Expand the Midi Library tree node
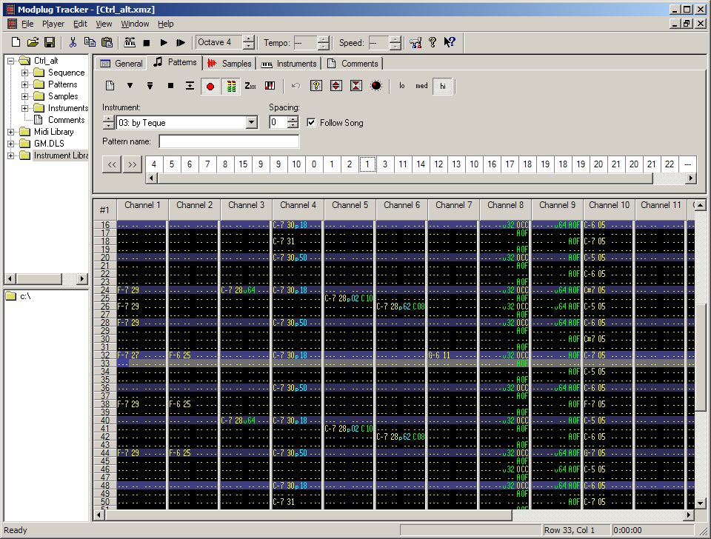 [x=11, y=132]
